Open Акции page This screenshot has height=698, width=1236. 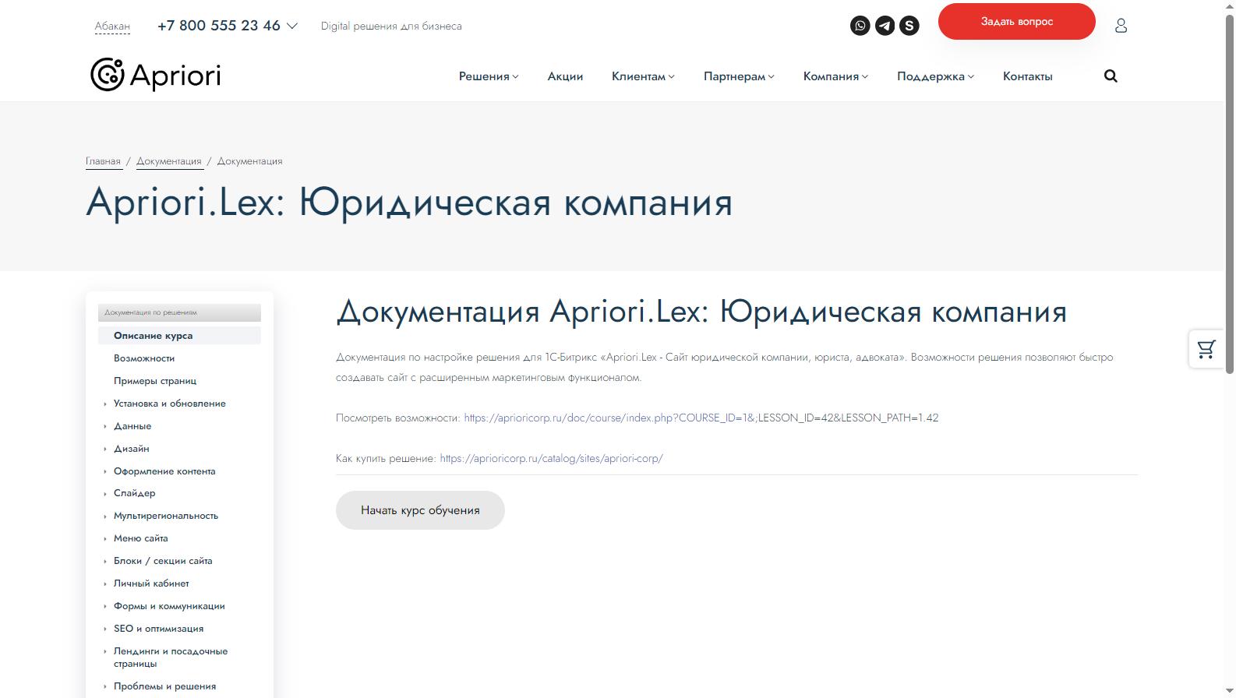[x=565, y=76]
